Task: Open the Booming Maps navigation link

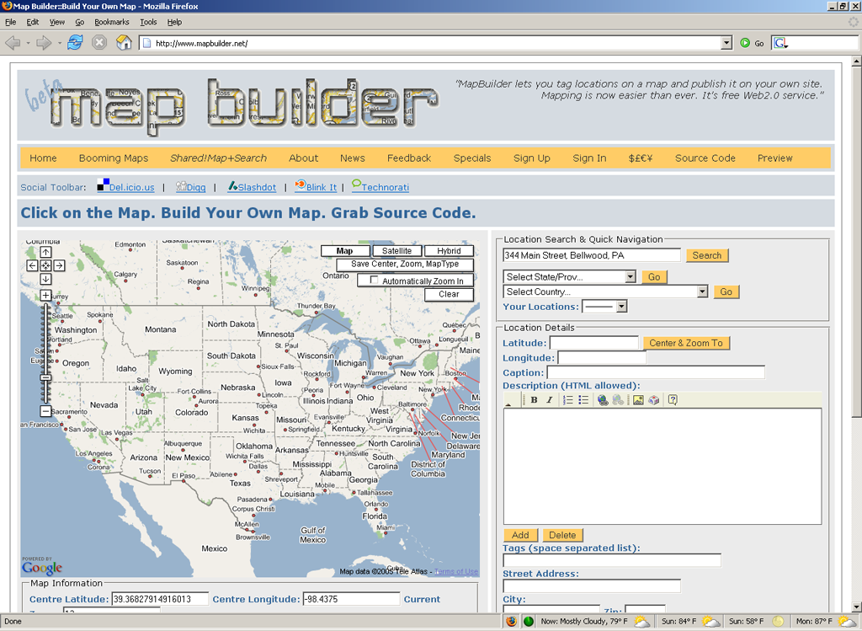Action: (x=114, y=158)
